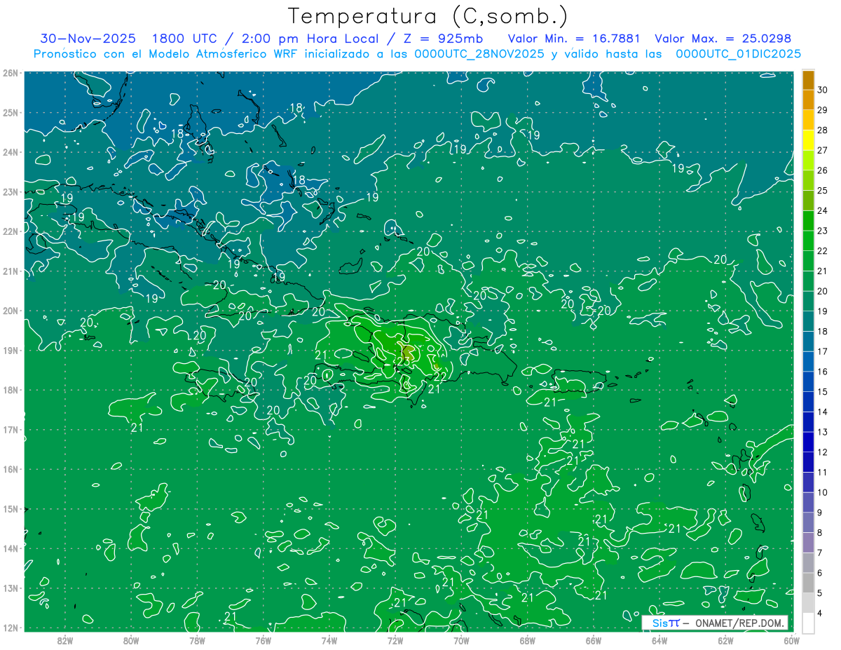Click the "16N" latitude axis label

11,469
